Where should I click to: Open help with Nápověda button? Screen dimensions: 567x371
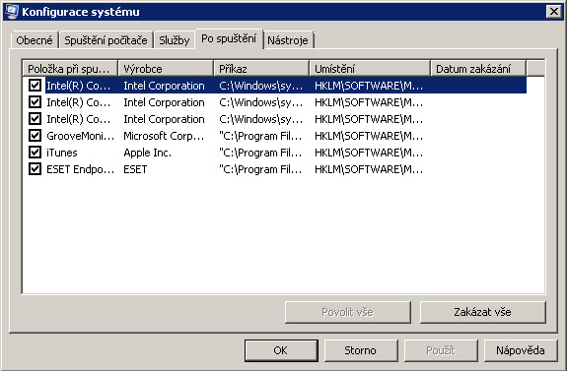(521, 350)
